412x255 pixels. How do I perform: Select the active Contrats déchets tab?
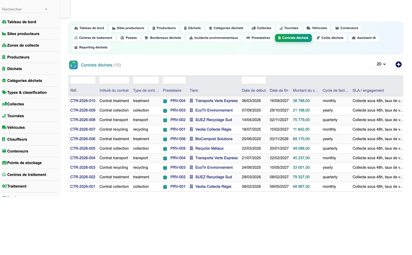293,38
